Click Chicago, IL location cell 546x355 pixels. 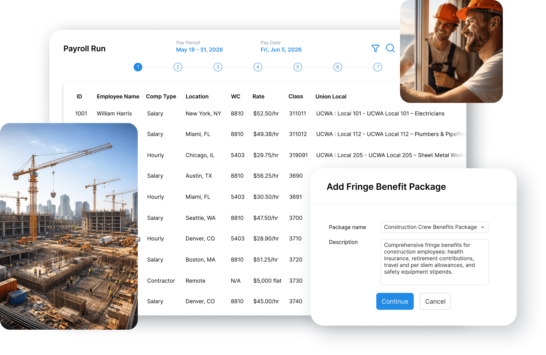pyautogui.click(x=200, y=155)
